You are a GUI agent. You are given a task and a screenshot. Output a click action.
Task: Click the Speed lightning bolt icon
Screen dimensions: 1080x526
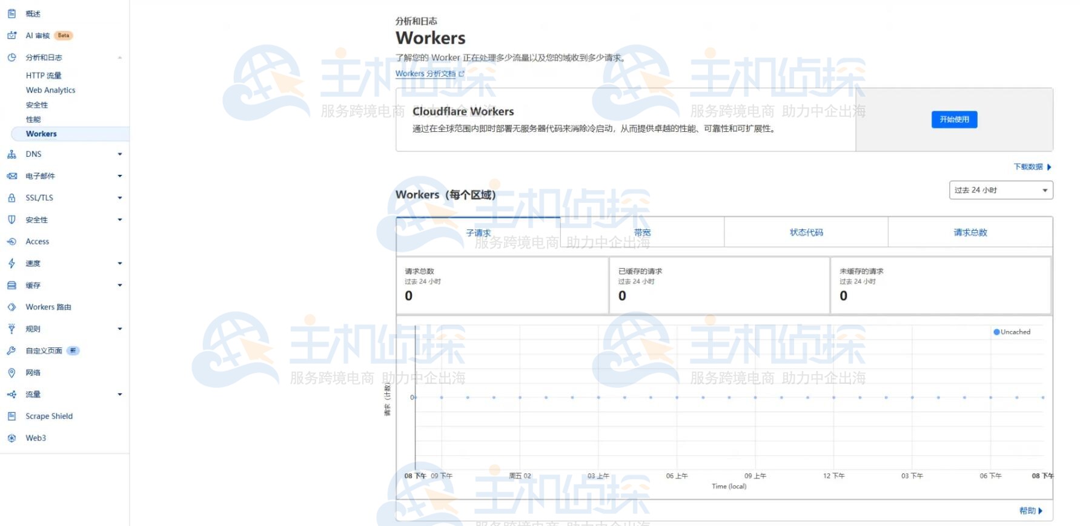click(12, 263)
